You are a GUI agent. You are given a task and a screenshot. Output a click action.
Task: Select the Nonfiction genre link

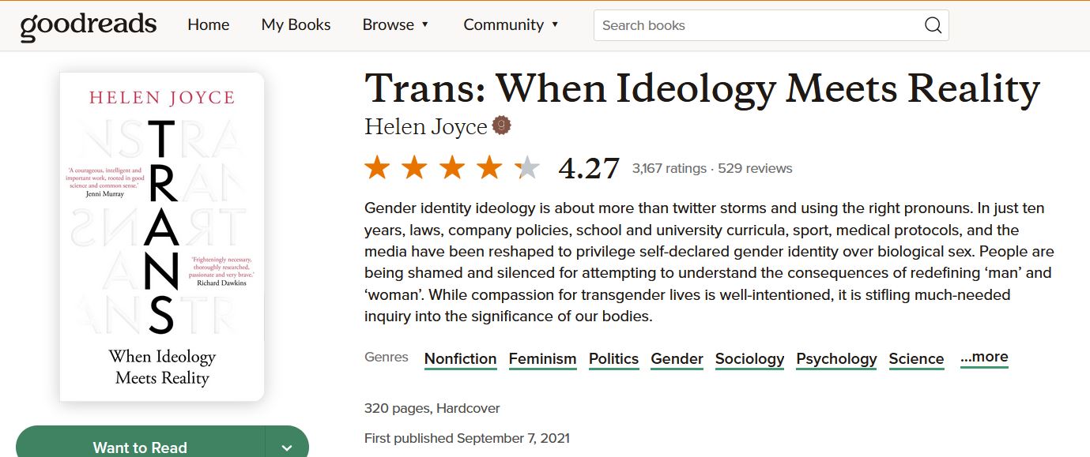pyautogui.click(x=460, y=359)
